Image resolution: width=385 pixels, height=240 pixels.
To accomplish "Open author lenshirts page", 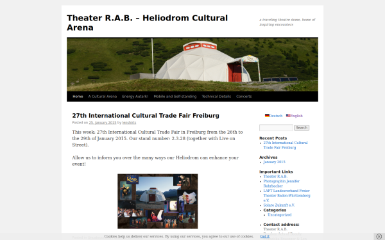I will (x=129, y=122).
